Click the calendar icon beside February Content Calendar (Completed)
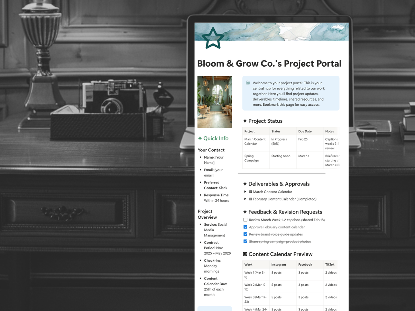Image resolution: width=415 pixels, height=311 pixels. pos(251,199)
